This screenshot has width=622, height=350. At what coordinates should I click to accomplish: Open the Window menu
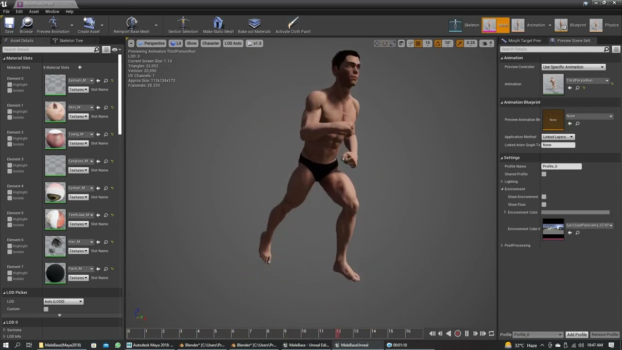(x=52, y=12)
